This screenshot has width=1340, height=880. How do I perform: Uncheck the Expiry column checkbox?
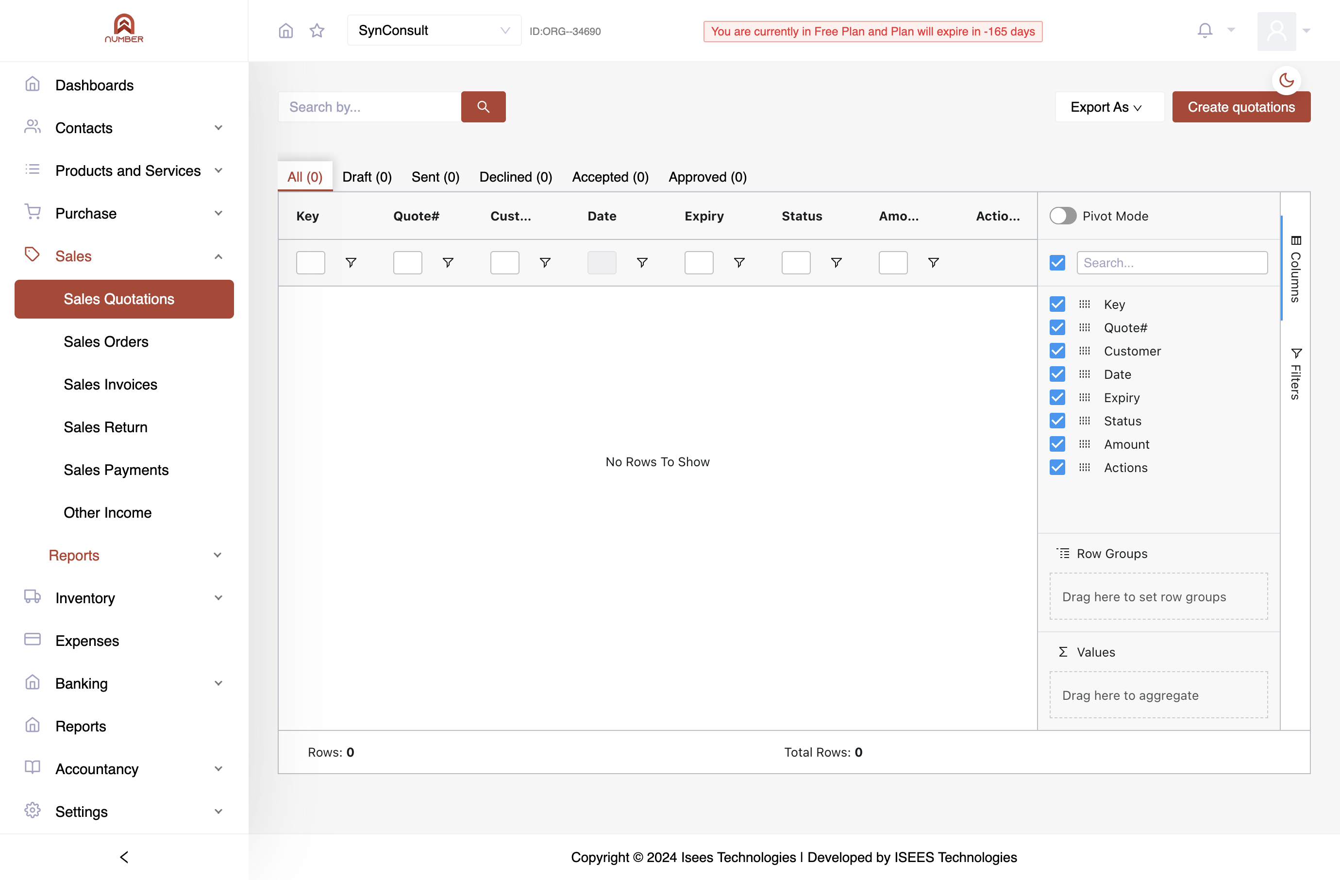[x=1057, y=397]
